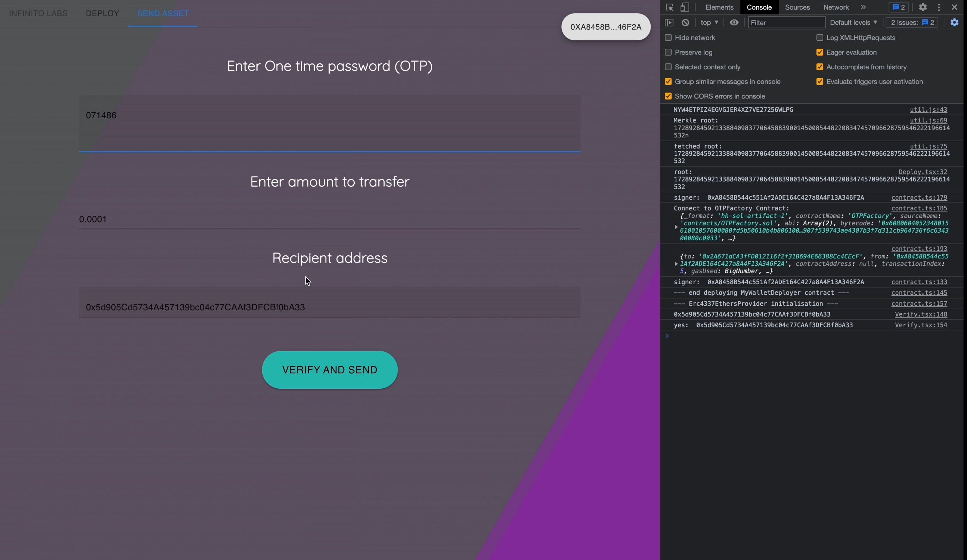Enable Preserve log checkbox

pos(668,52)
